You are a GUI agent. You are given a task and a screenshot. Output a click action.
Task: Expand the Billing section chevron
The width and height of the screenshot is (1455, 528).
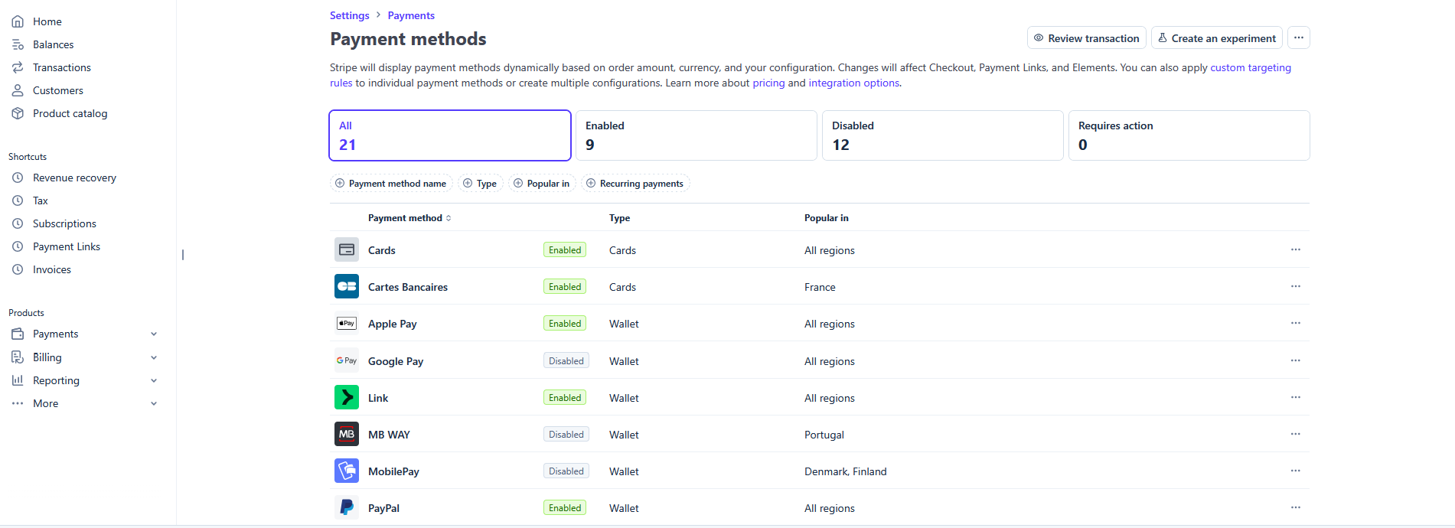pyautogui.click(x=154, y=357)
